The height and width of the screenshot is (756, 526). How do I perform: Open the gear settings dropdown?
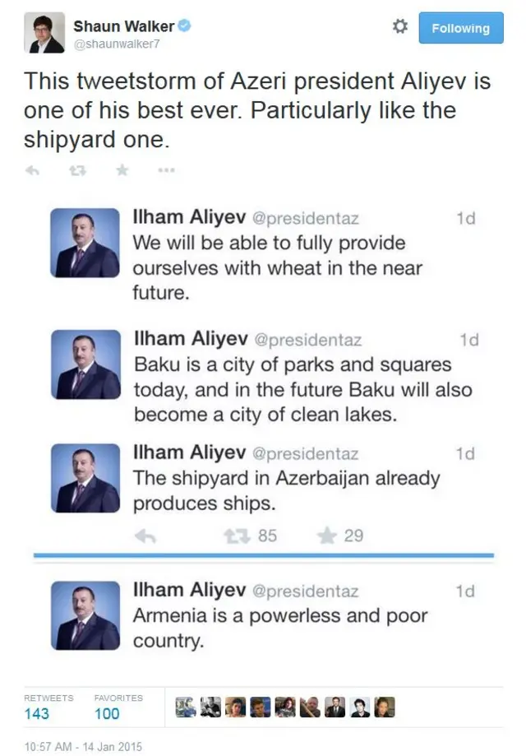(400, 27)
